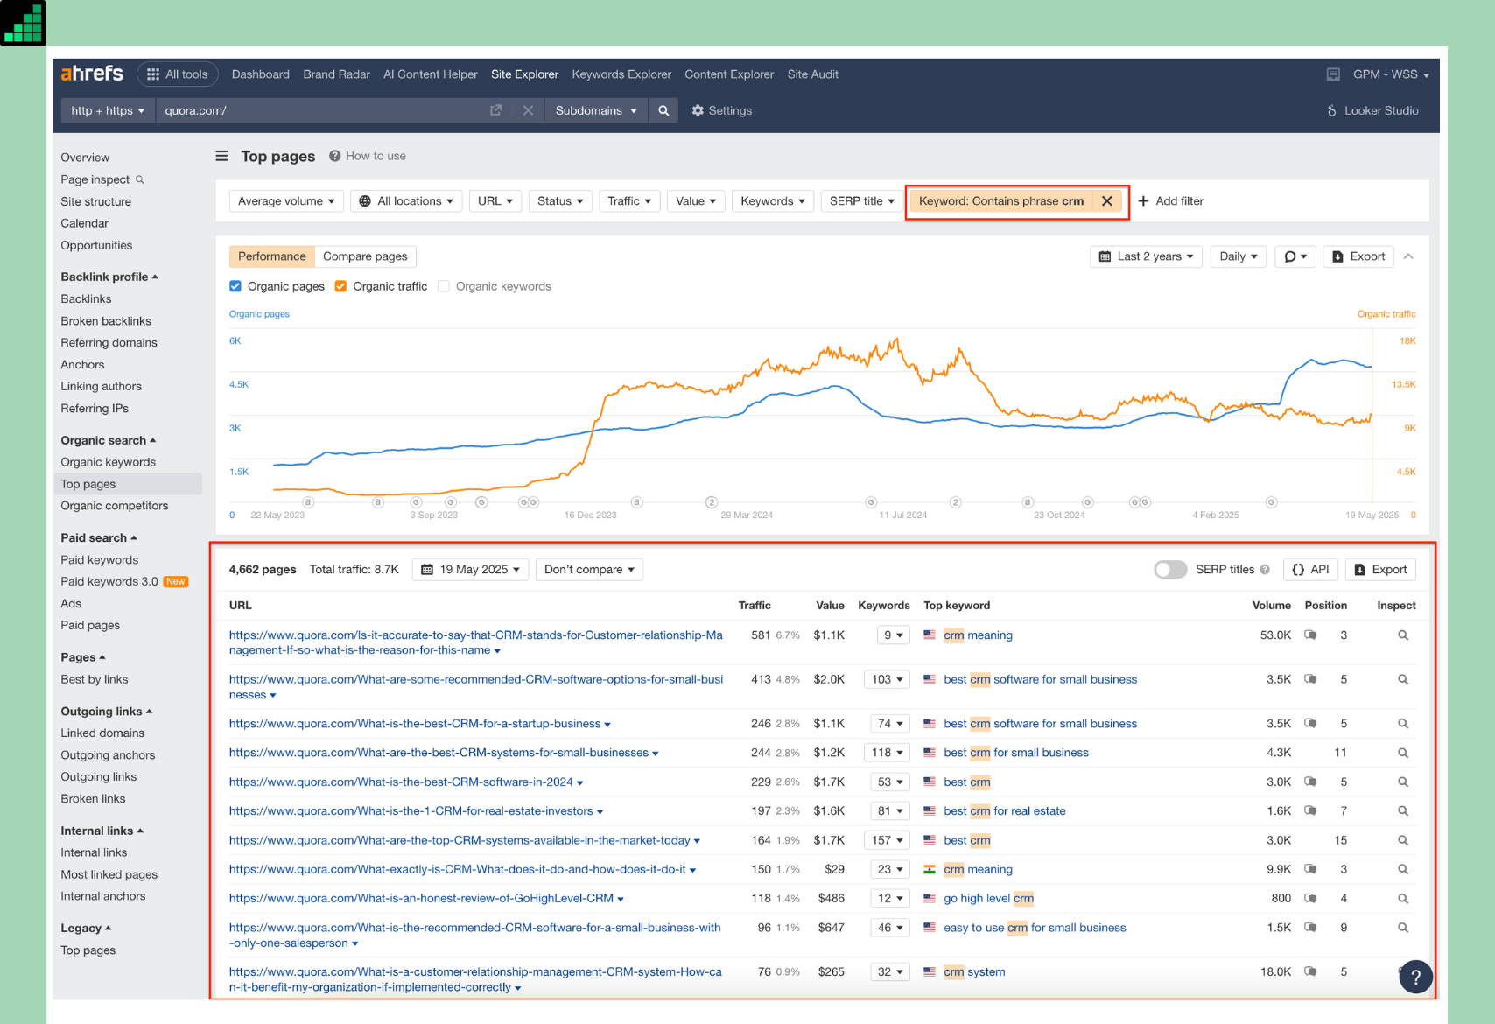Toggle the SERP titles switch
This screenshot has height=1024, width=1495.
coord(1170,570)
